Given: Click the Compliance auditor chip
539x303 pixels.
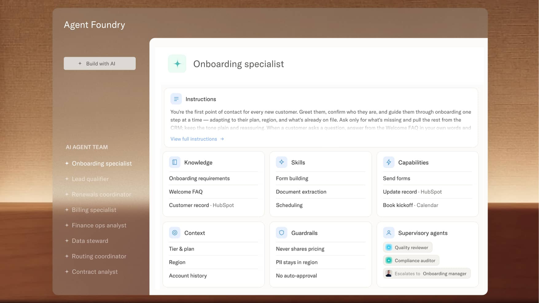Looking at the screenshot, I should pyautogui.click(x=411, y=261).
